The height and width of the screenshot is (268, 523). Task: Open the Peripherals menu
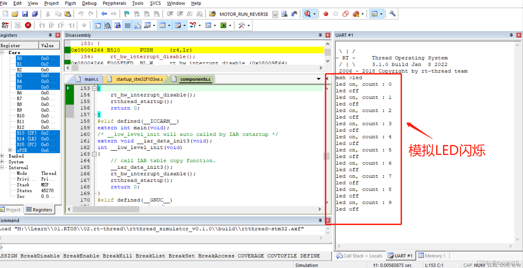click(114, 3)
